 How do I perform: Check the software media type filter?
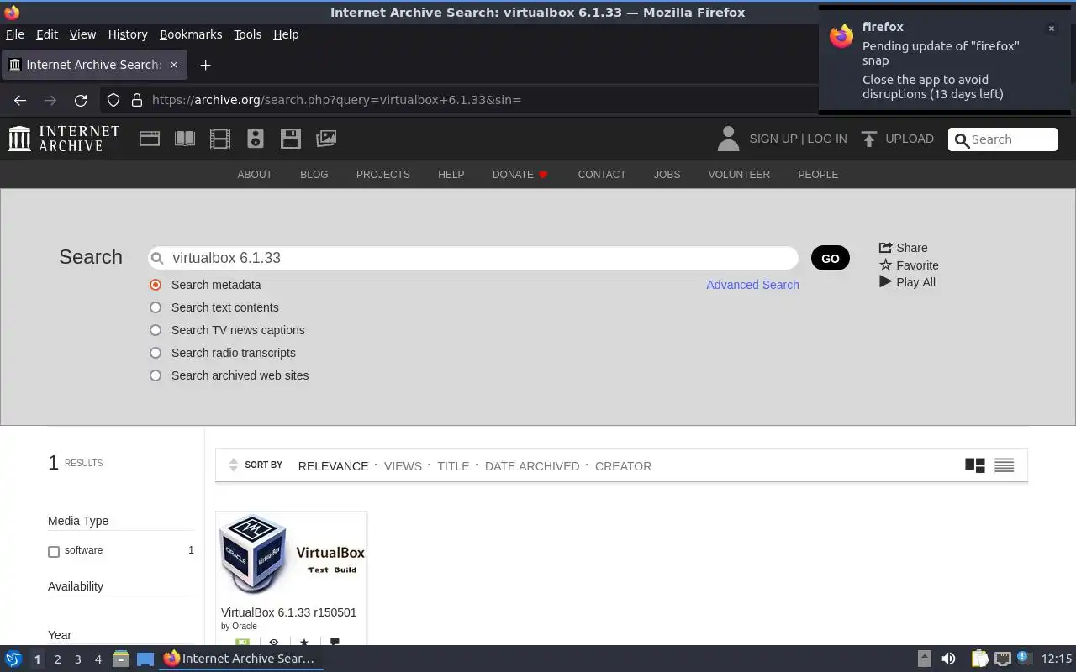(x=54, y=551)
